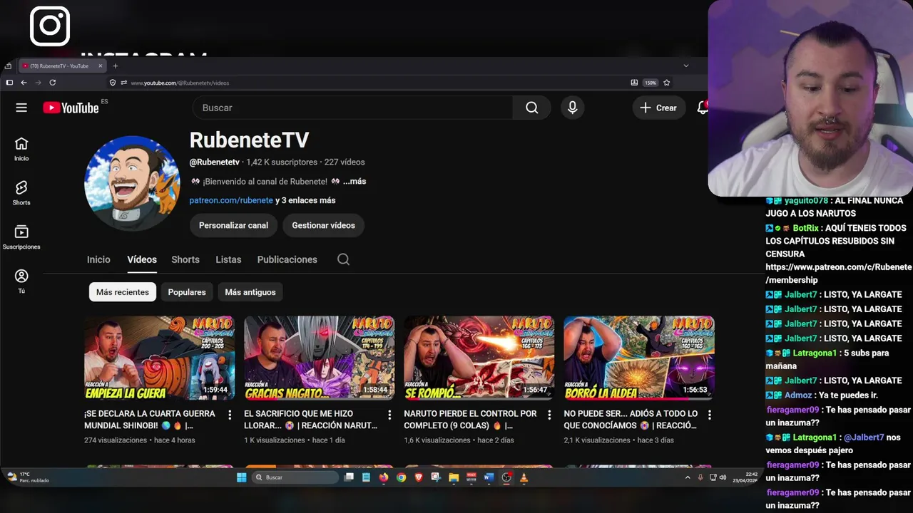Screen dimensions: 913x513
Task: Bookmark this page with star icon
Action: (x=667, y=83)
